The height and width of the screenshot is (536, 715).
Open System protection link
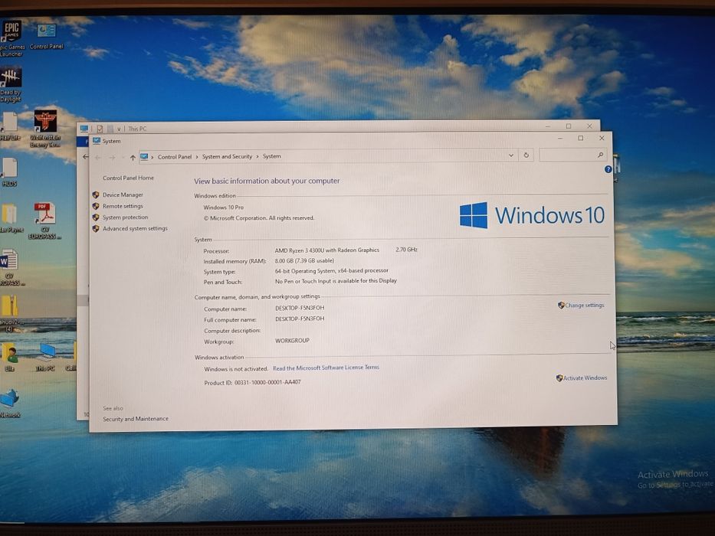(126, 217)
